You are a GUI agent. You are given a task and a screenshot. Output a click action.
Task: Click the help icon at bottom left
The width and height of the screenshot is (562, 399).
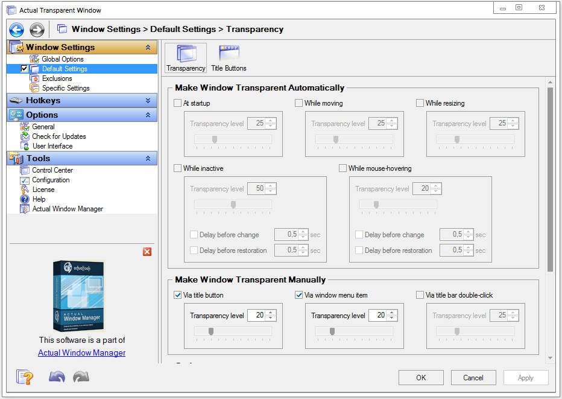click(x=25, y=377)
